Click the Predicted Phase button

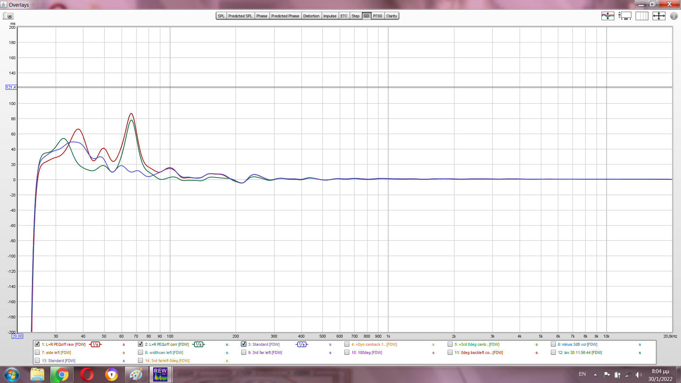tap(285, 16)
